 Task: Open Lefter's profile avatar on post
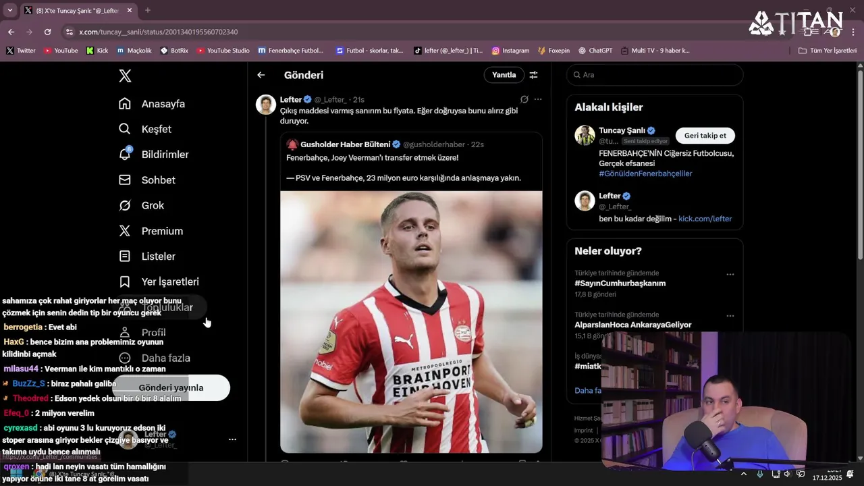[x=266, y=105]
